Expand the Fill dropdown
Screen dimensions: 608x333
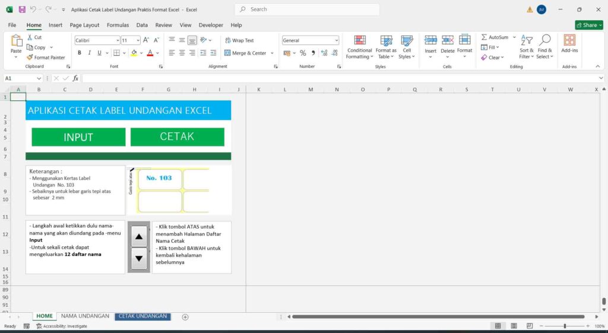point(498,47)
